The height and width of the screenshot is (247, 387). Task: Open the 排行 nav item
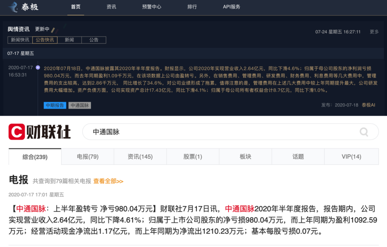coord(192,7)
